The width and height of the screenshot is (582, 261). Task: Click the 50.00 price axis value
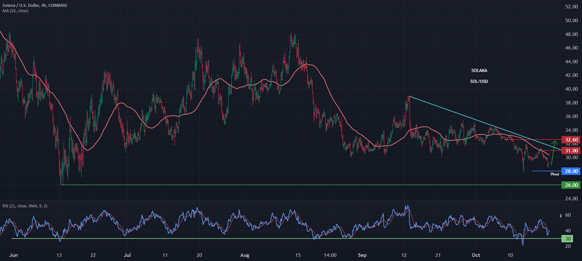coord(571,21)
